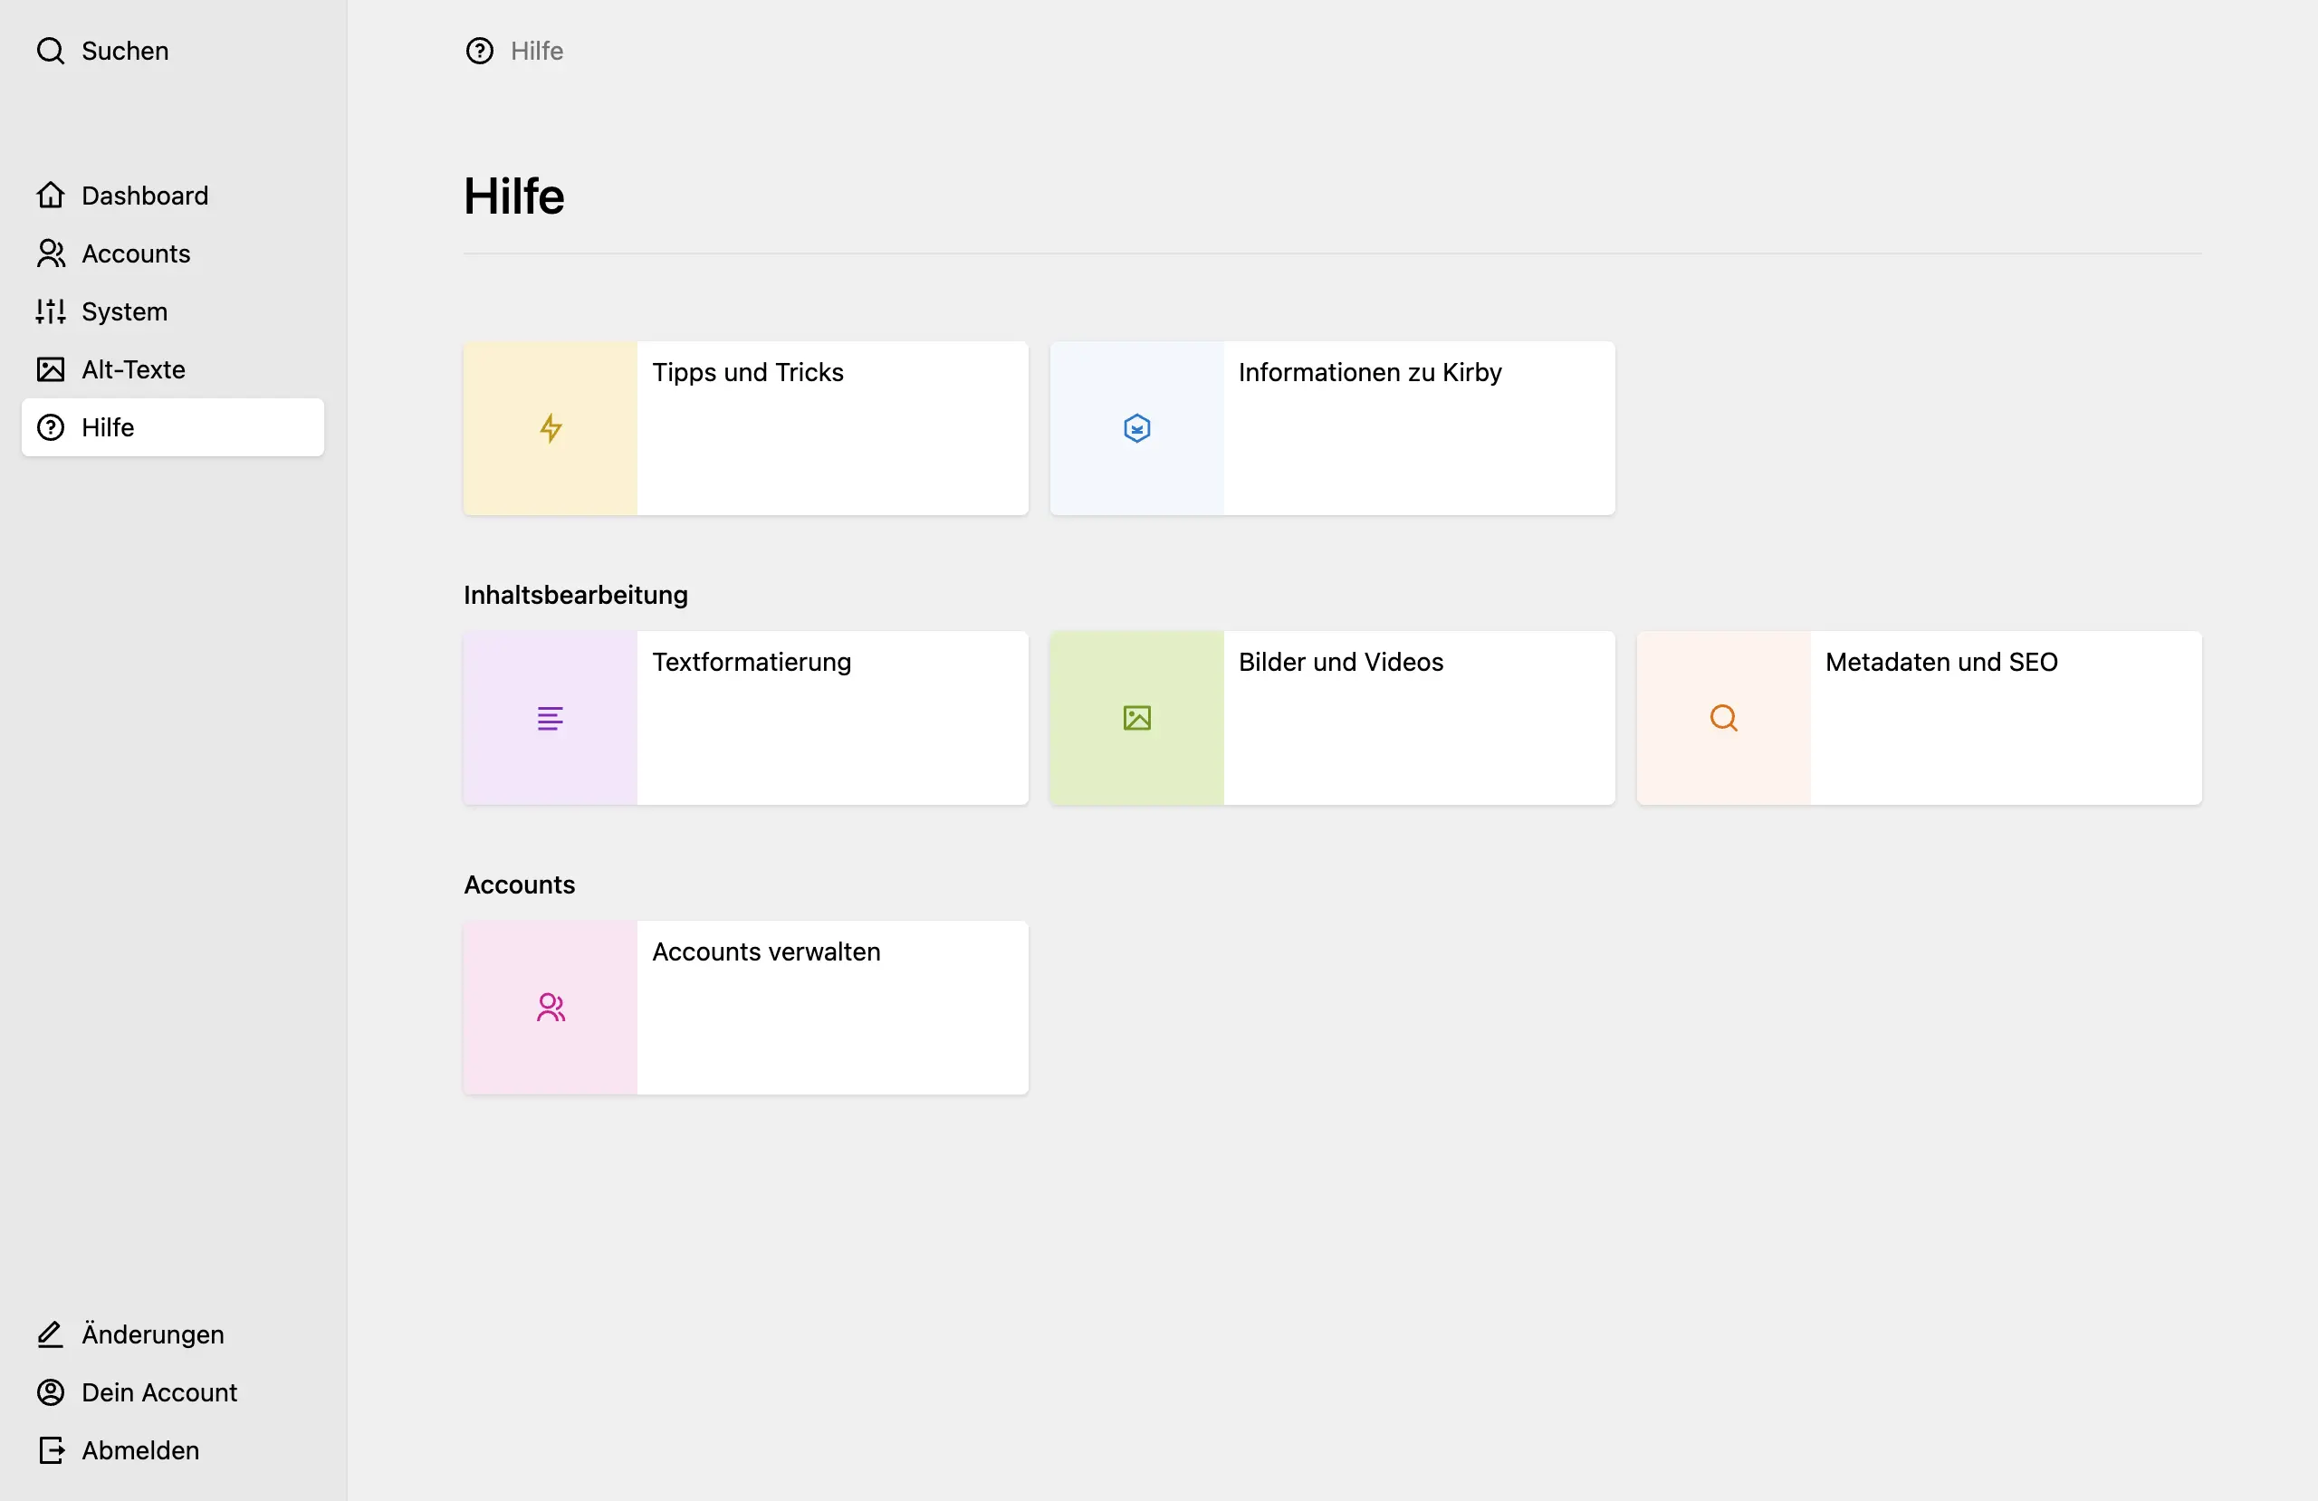
Task: Open Dein Account settings
Action: (158, 1393)
